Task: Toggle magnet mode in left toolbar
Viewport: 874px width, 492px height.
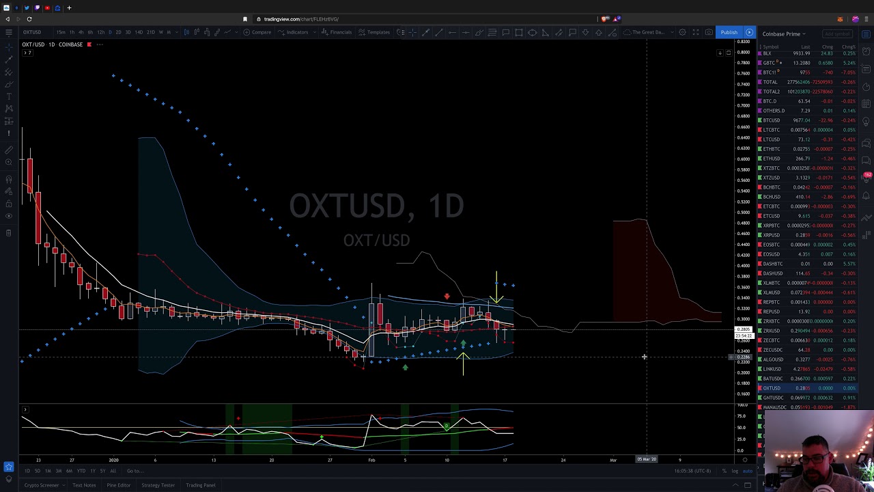Action: coord(9,179)
